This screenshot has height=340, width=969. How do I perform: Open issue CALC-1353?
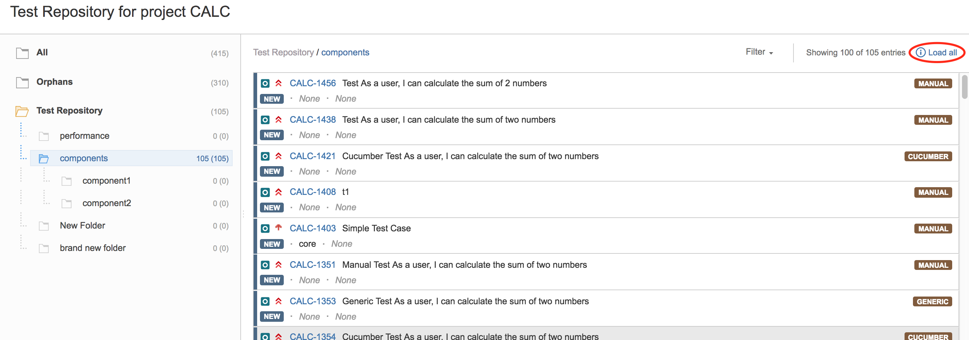[x=312, y=301]
